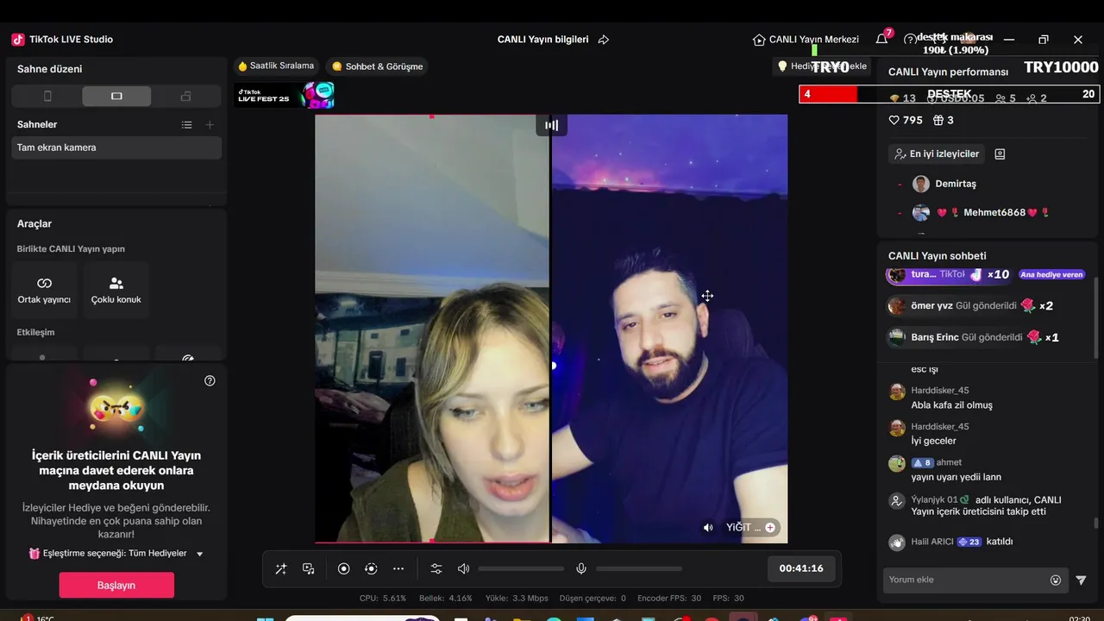The height and width of the screenshot is (621, 1104).
Task: Open ömer yvz gift message in chat
Action: point(971,305)
